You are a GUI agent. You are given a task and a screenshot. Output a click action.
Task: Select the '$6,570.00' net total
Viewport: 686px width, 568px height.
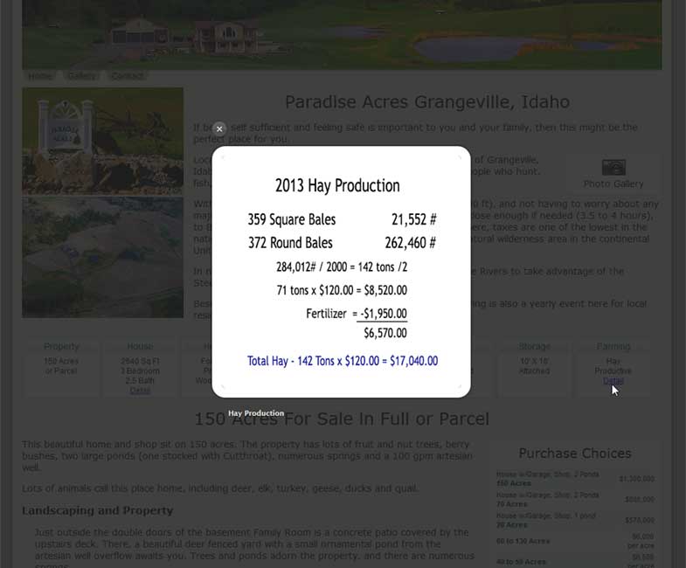pos(385,333)
